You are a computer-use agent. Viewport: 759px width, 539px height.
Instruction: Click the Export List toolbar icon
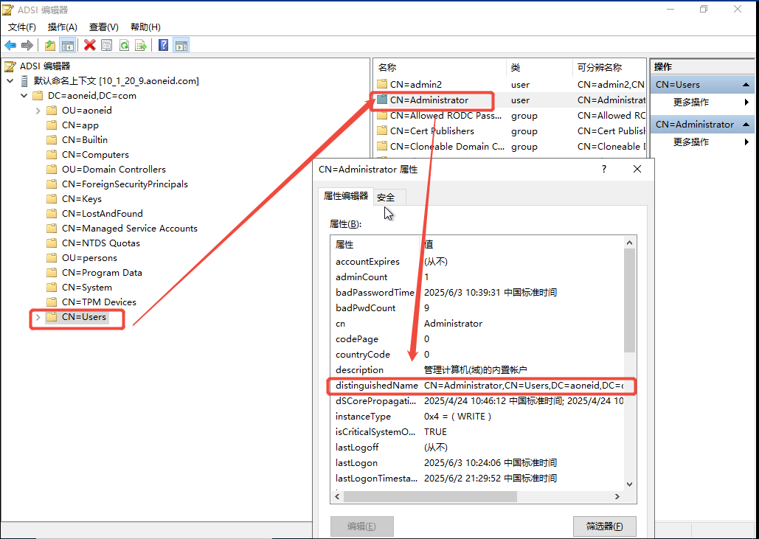coord(141,46)
